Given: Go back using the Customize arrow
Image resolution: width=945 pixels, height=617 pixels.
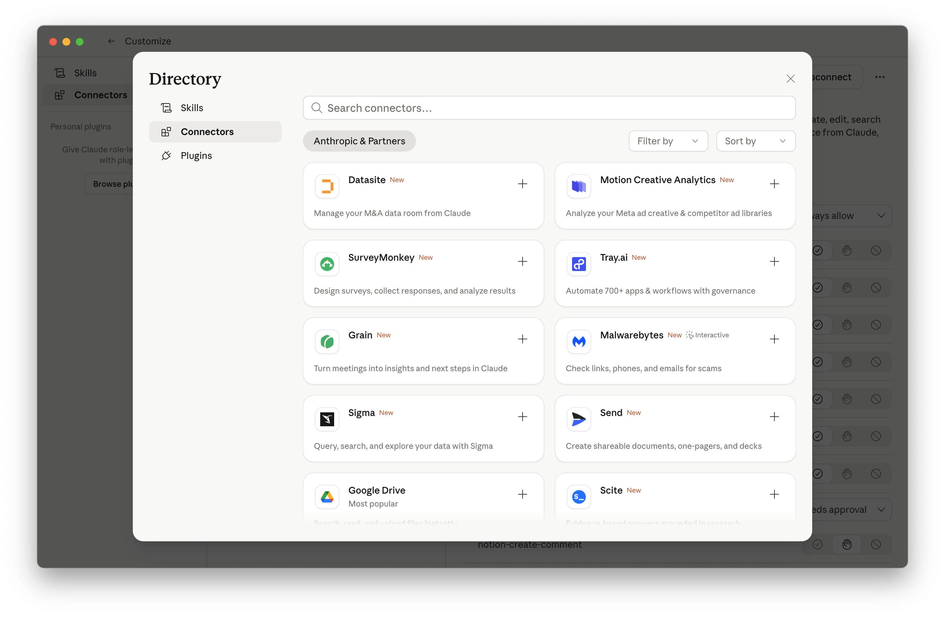Looking at the screenshot, I should point(111,41).
